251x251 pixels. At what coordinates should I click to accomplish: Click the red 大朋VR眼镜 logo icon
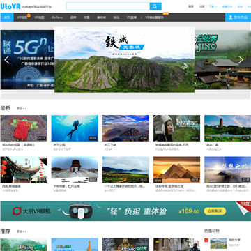[x=17, y=211]
